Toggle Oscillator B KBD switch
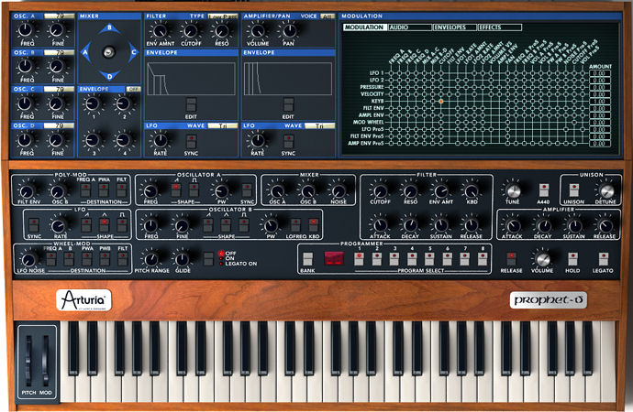633x412 pixels. [x=313, y=224]
